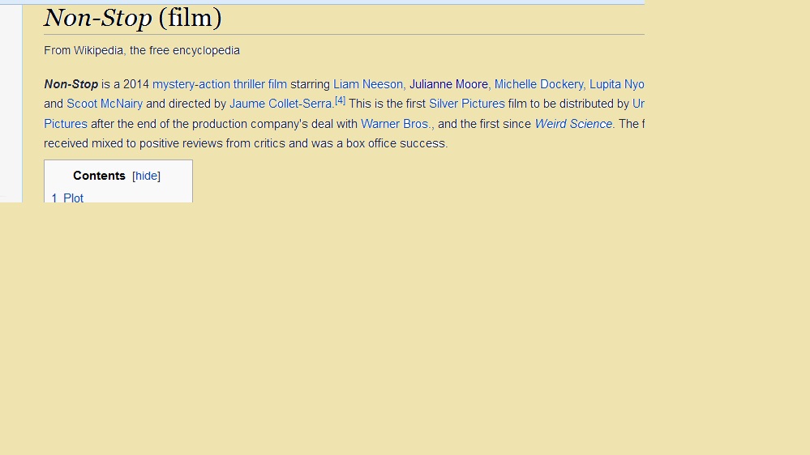Click the Contents box title
This screenshot has height=455, width=810.
click(99, 176)
